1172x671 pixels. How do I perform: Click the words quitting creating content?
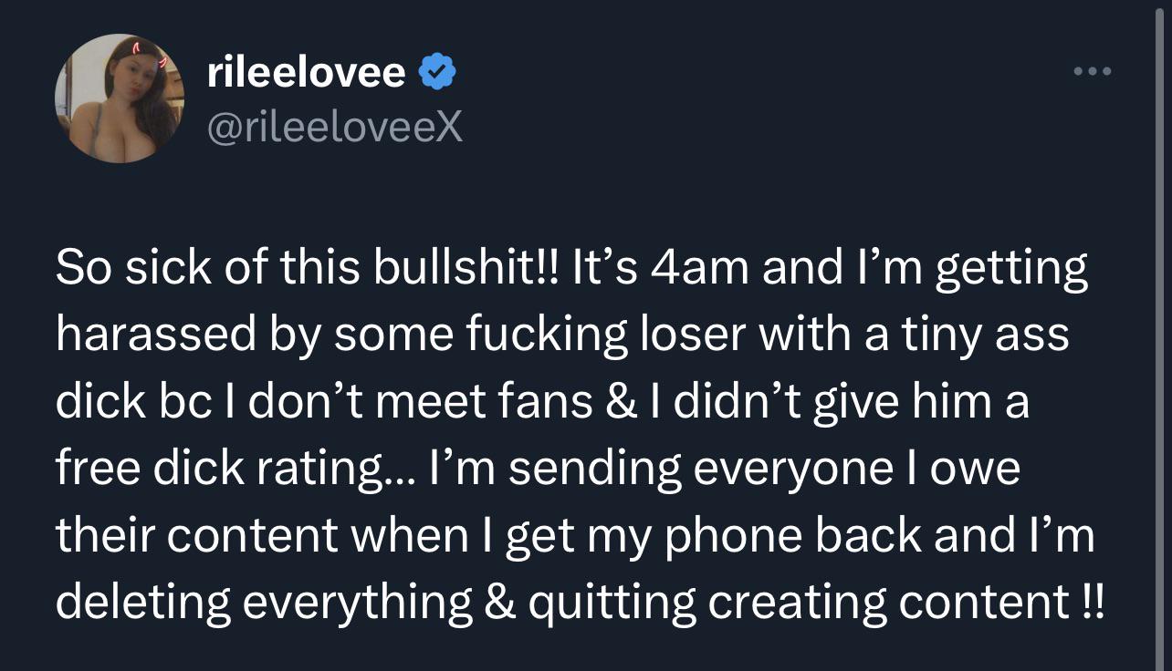point(803,600)
